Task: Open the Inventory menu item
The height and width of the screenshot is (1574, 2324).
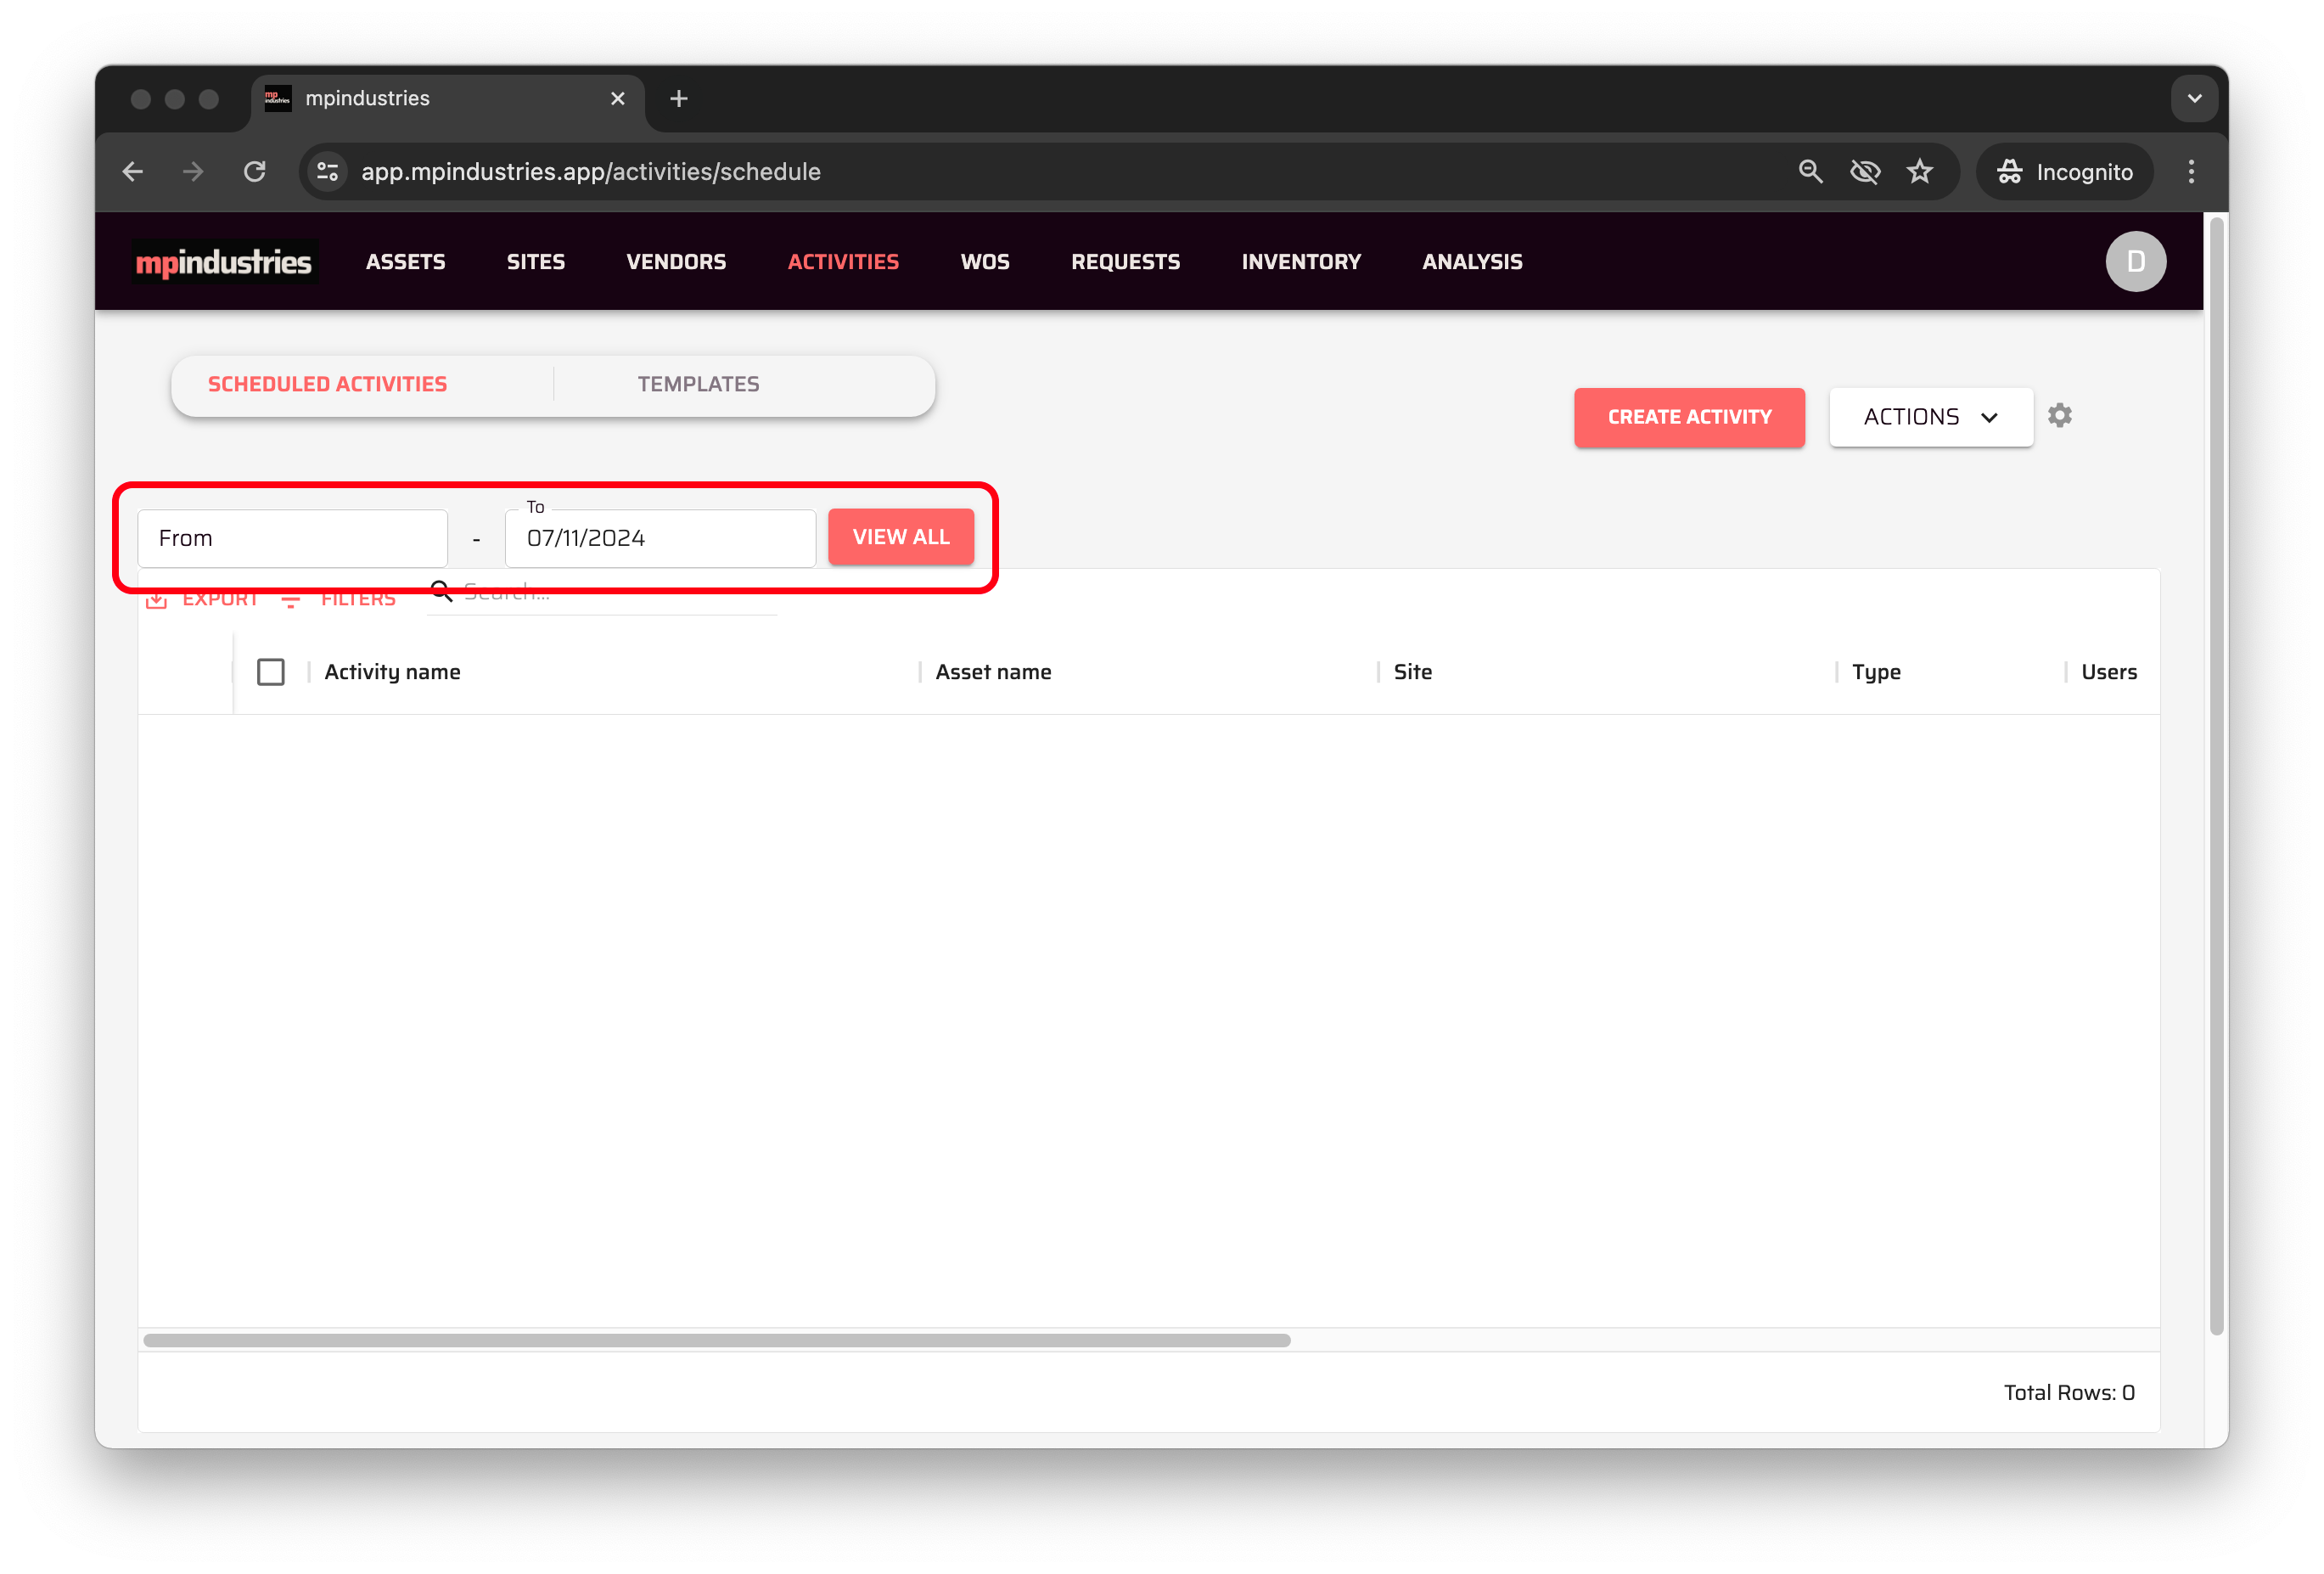Action: click(1300, 262)
